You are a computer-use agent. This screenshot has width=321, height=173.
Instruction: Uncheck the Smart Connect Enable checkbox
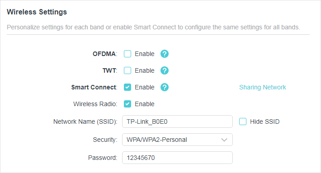(x=127, y=87)
